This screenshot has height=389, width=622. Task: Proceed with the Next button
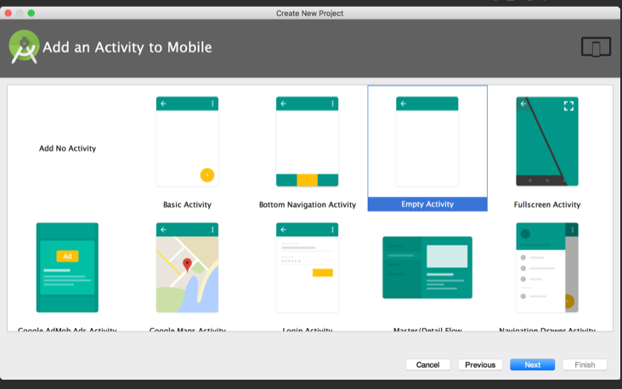click(532, 365)
